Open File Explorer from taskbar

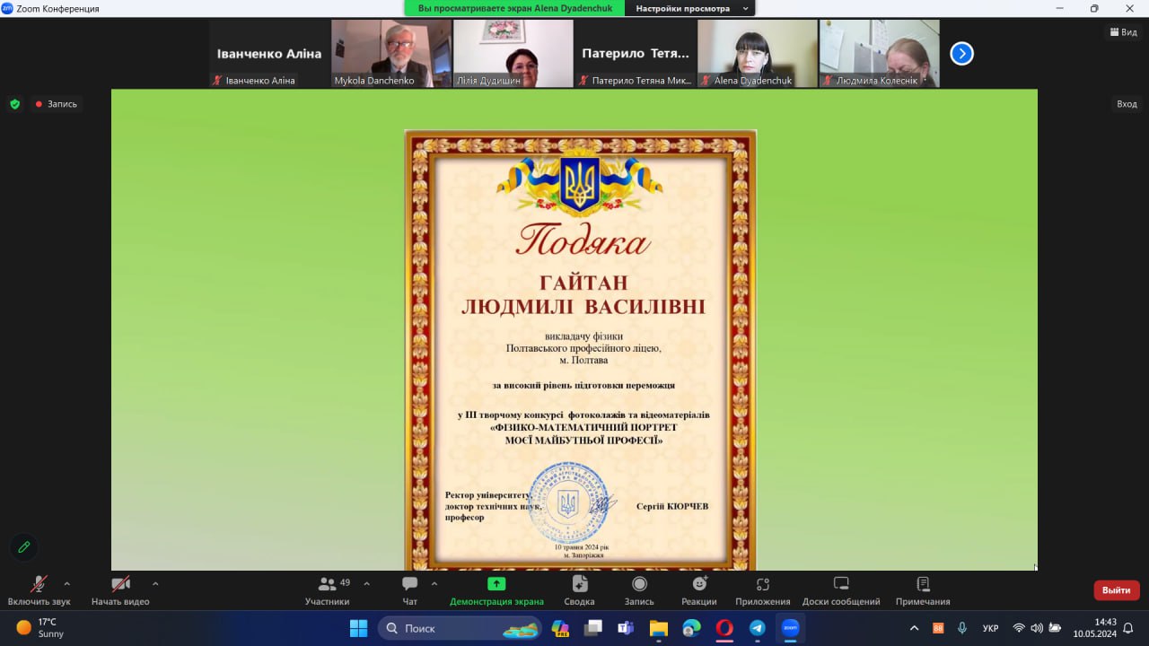point(659,628)
